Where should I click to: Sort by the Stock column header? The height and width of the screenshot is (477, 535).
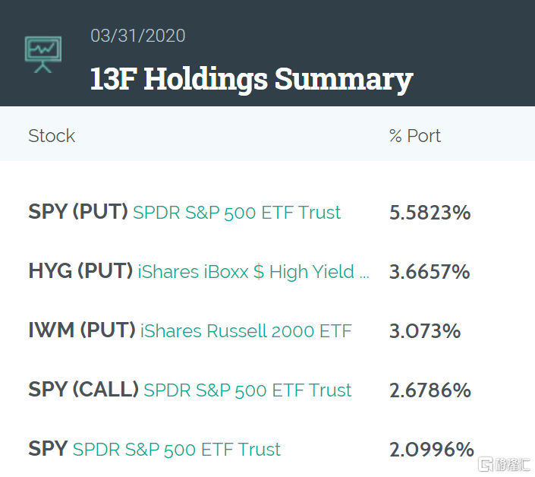pyautogui.click(x=52, y=136)
